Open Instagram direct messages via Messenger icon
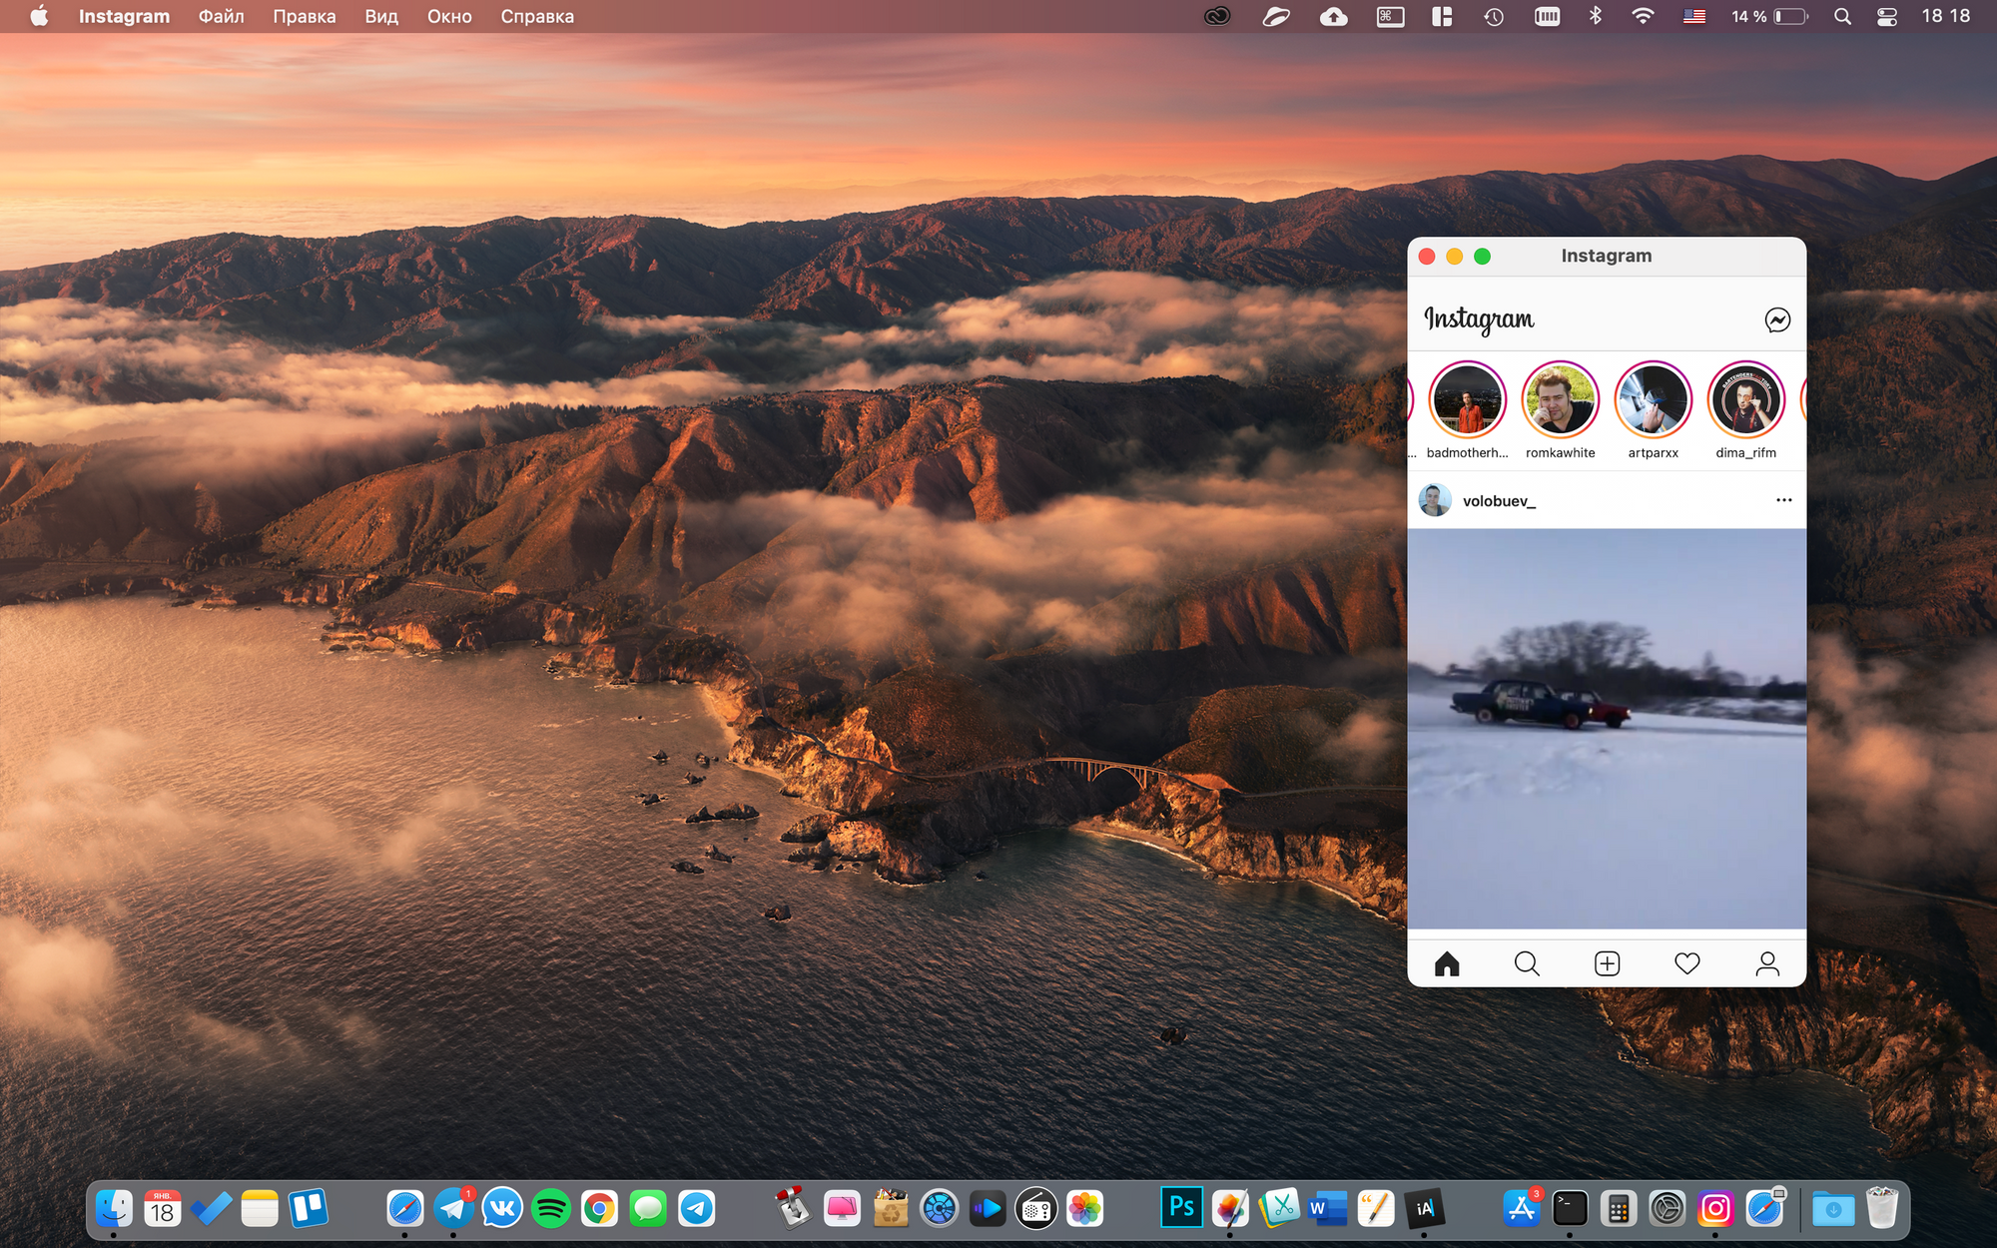Image resolution: width=1997 pixels, height=1248 pixels. (1777, 319)
